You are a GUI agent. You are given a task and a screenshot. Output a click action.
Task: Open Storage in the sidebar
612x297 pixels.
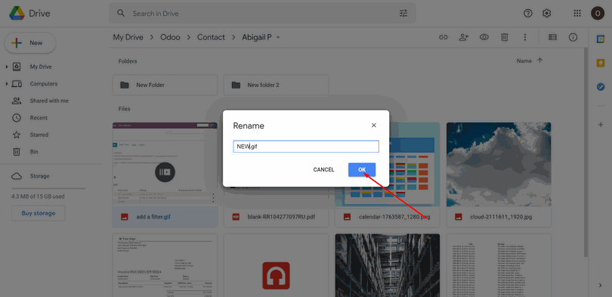tap(40, 176)
